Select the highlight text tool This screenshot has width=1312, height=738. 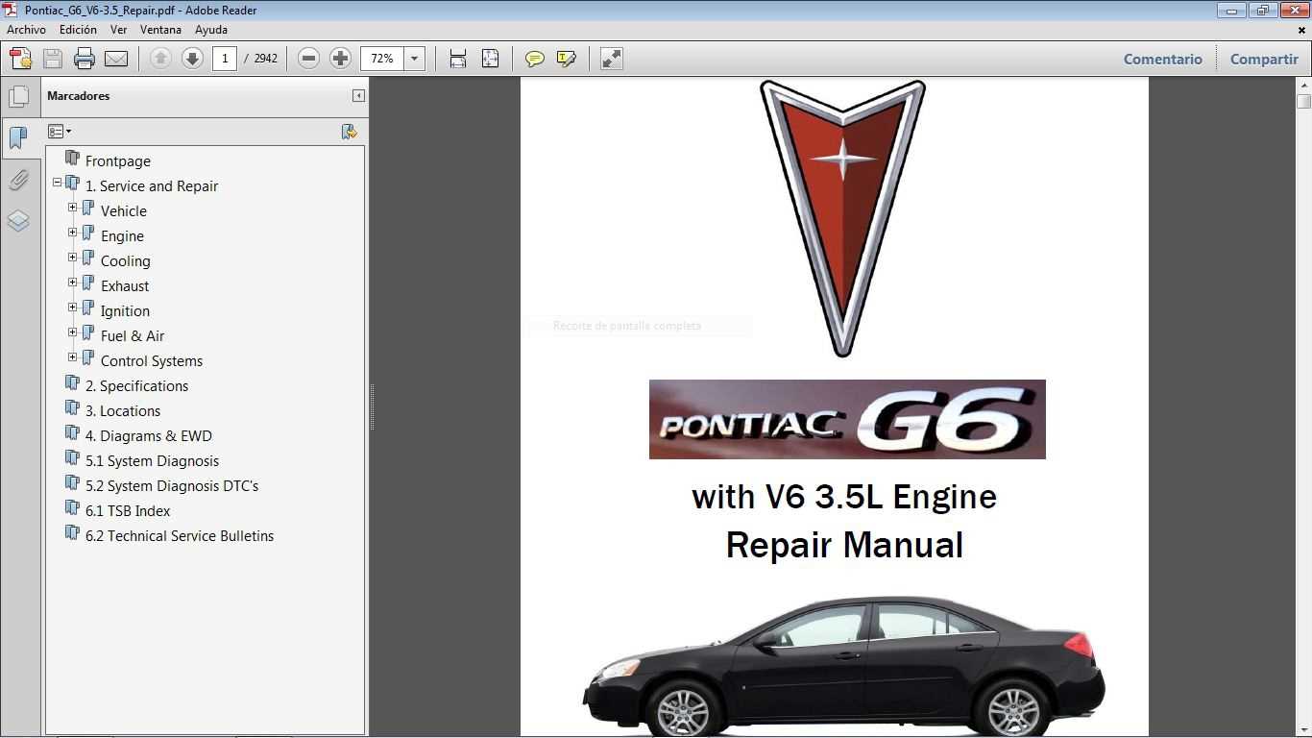[x=567, y=59]
